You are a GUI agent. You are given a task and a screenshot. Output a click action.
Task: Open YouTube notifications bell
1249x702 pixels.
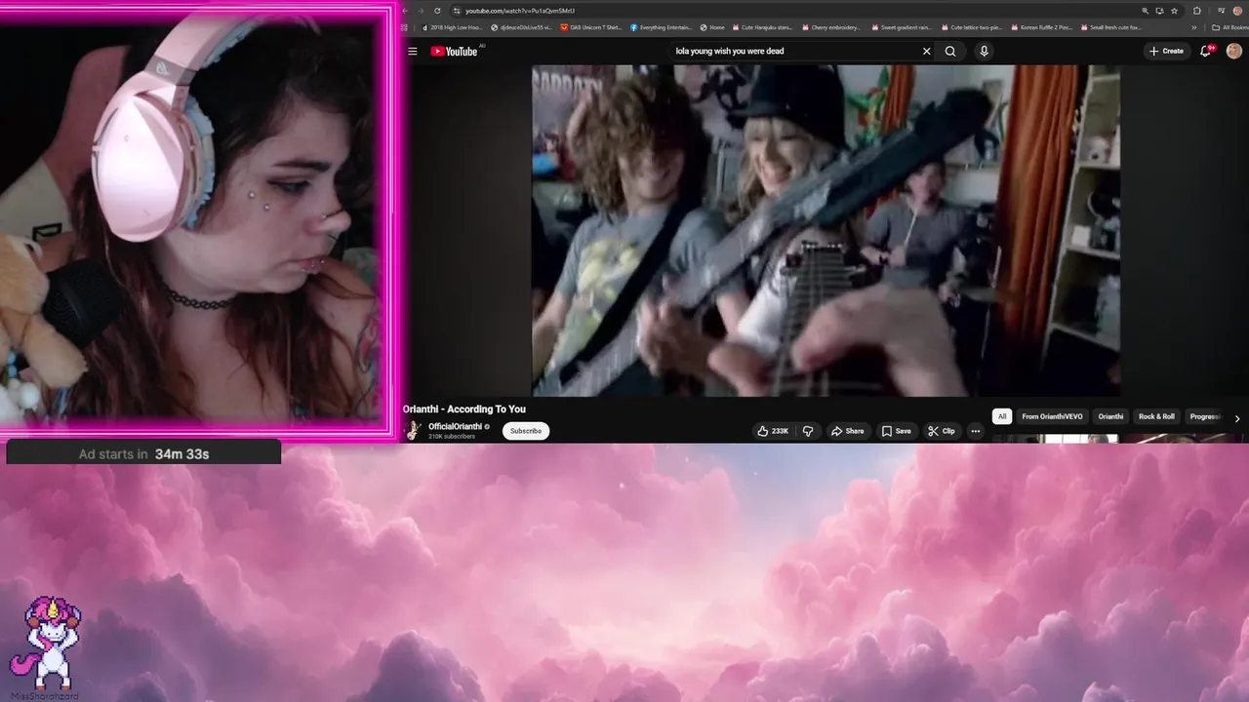pyautogui.click(x=1206, y=51)
